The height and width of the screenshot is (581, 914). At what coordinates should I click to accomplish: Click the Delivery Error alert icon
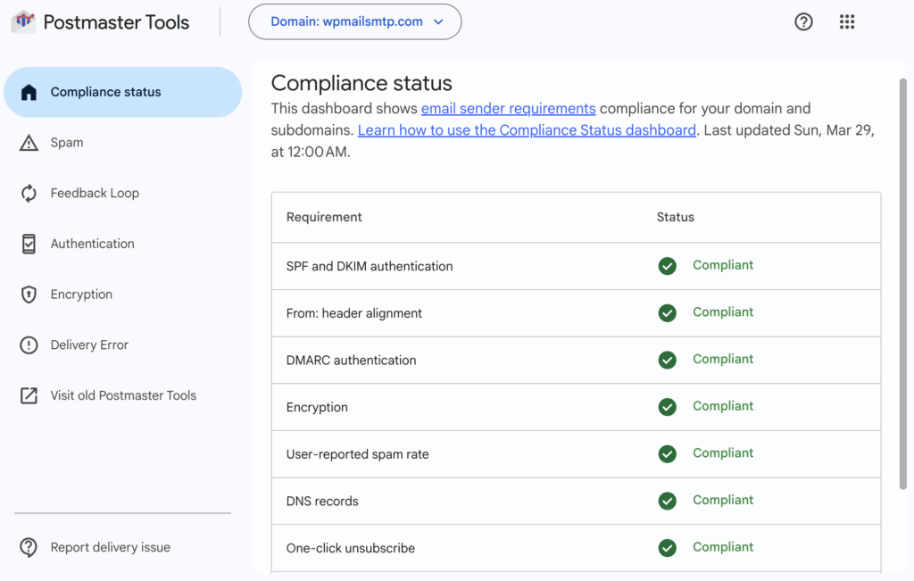(x=29, y=345)
